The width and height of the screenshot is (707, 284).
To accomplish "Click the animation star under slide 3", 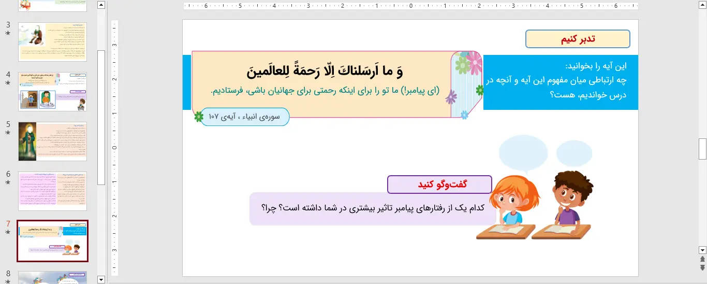I will click(x=8, y=33).
